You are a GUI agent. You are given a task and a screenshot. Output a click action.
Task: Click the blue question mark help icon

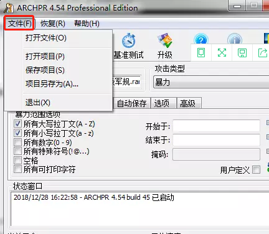201,39
